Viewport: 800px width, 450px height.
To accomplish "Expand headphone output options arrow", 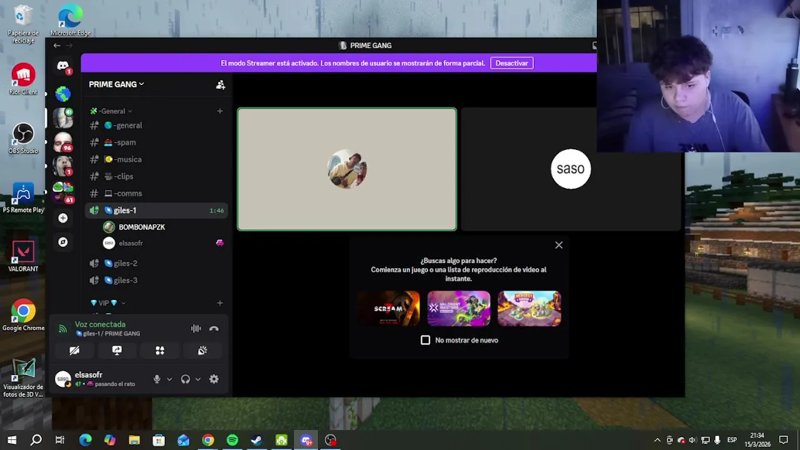I will [197, 379].
